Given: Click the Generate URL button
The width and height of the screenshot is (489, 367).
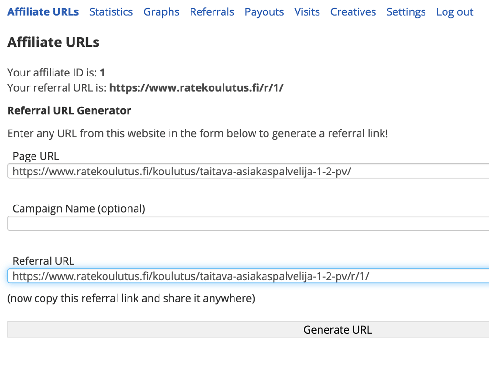Looking at the screenshot, I should click(248, 330).
